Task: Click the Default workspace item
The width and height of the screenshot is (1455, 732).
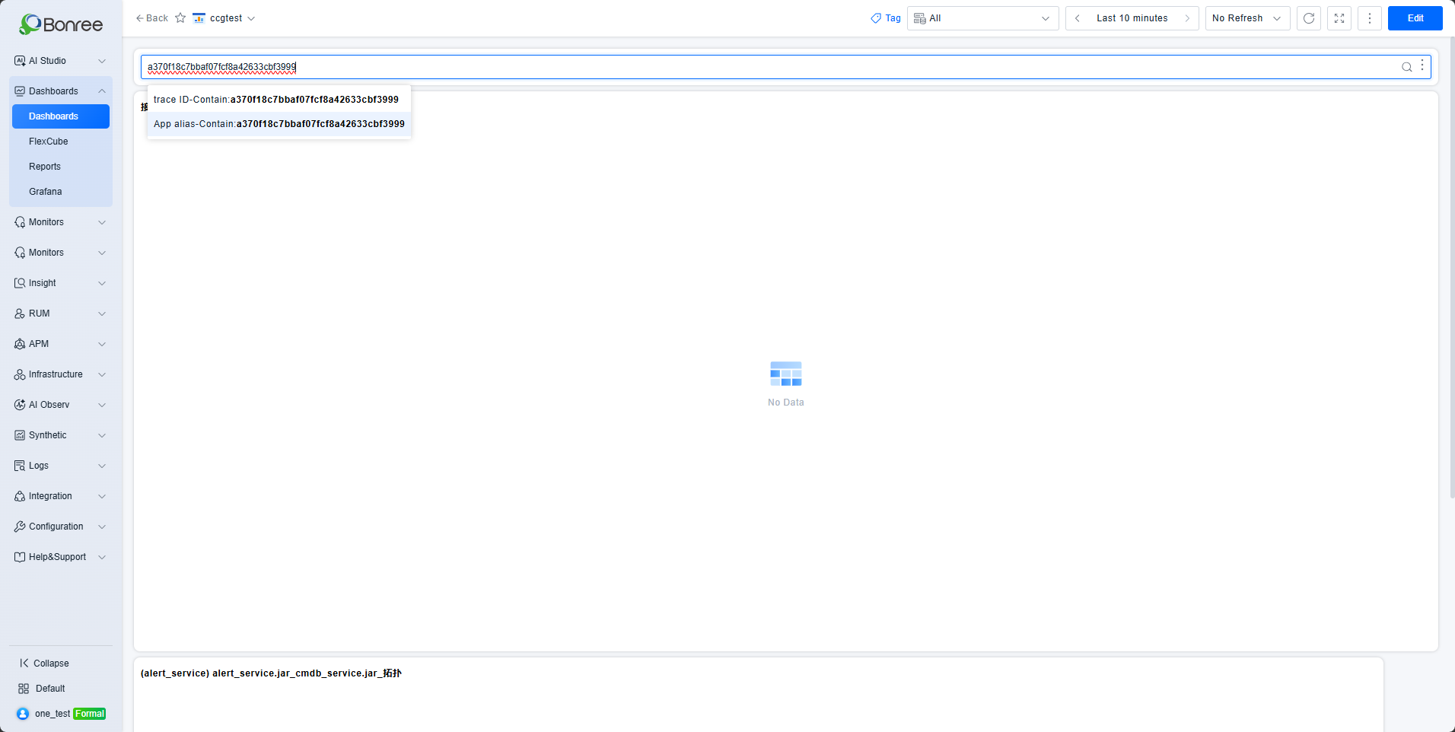Action: point(42,689)
